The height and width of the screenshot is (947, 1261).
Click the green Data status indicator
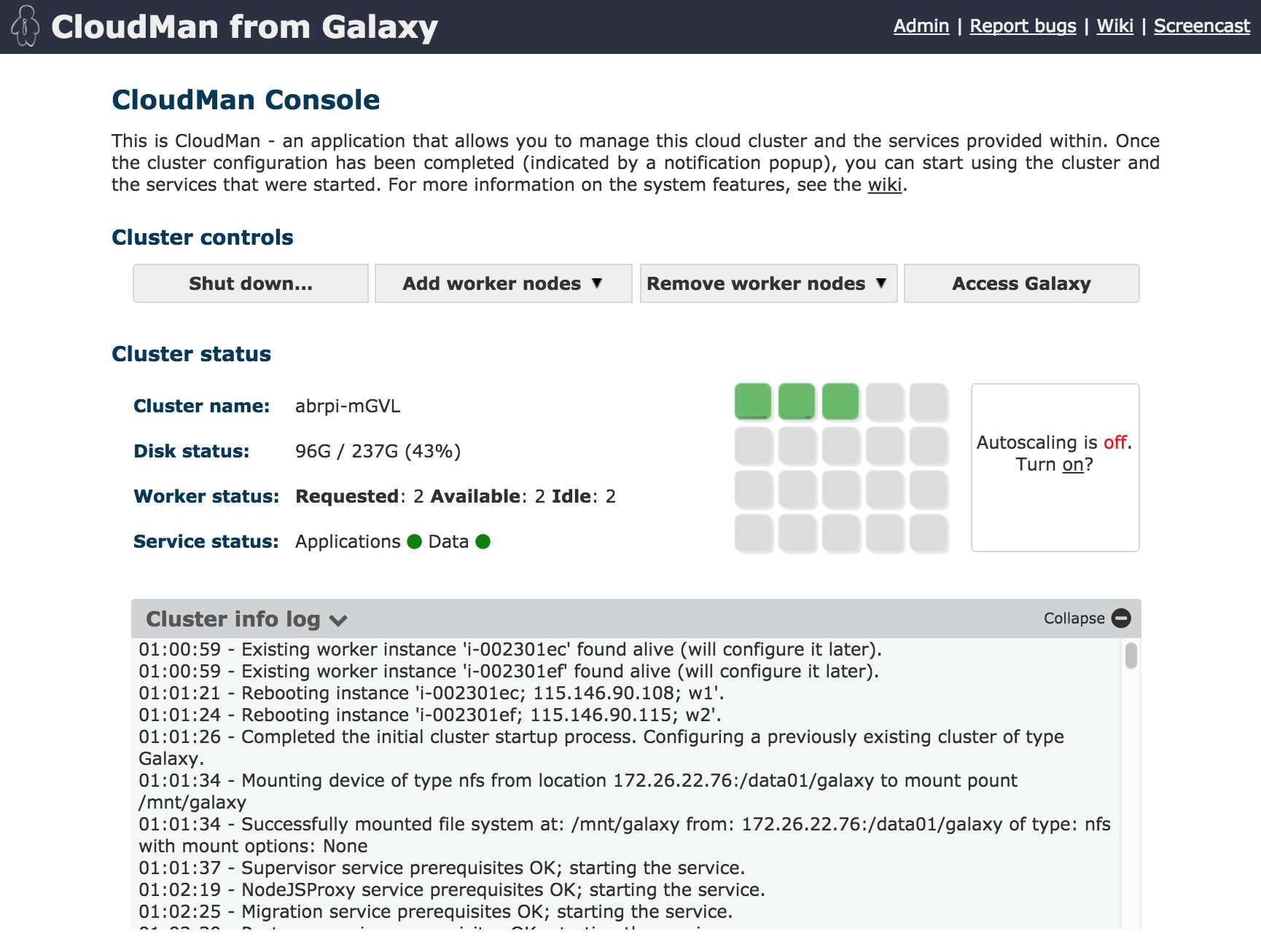(x=483, y=541)
